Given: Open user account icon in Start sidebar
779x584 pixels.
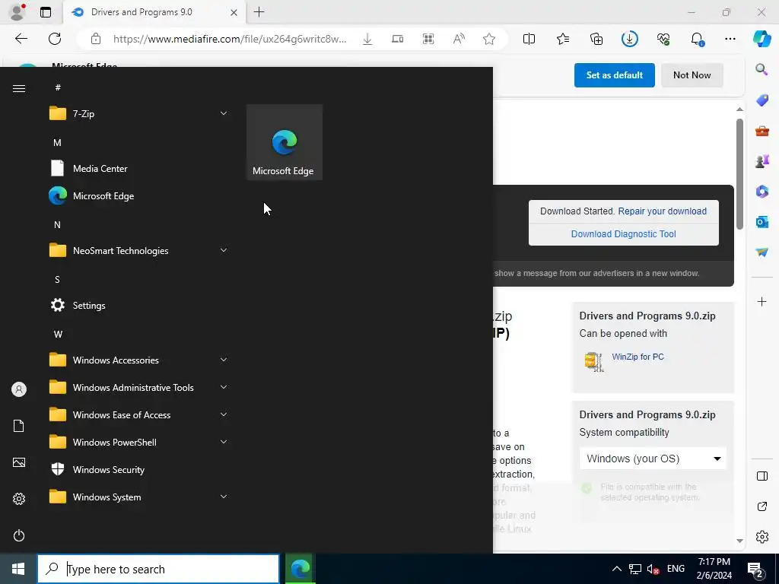Looking at the screenshot, I should point(19,389).
